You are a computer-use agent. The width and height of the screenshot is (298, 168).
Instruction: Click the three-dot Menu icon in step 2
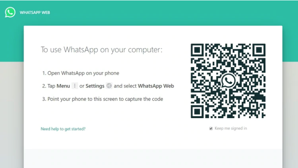pyautogui.click(x=74, y=86)
